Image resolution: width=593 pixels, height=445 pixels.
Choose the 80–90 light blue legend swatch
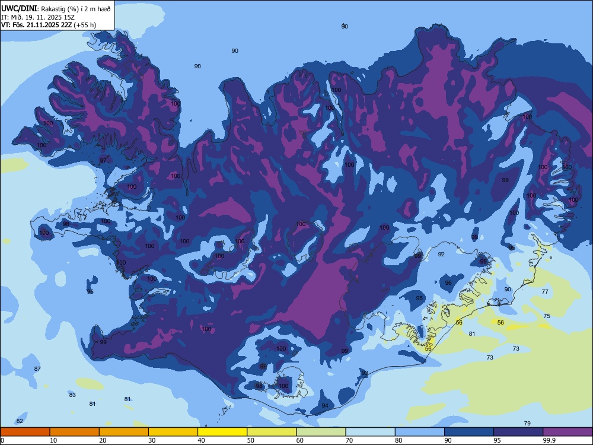(420, 432)
